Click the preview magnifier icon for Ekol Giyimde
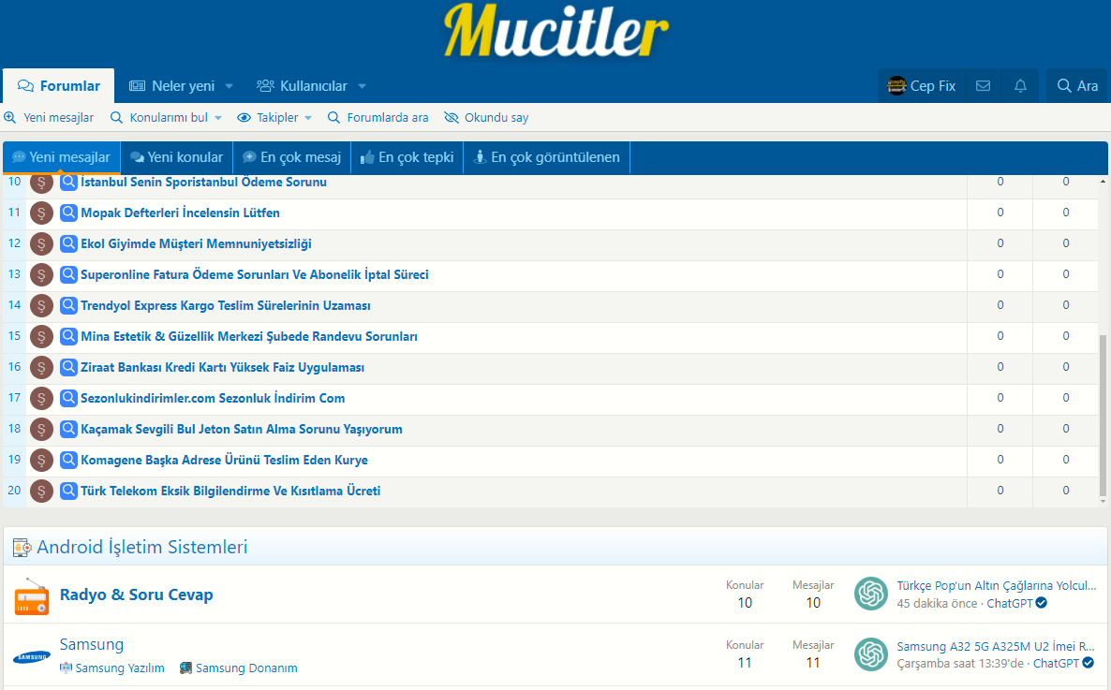 click(68, 243)
